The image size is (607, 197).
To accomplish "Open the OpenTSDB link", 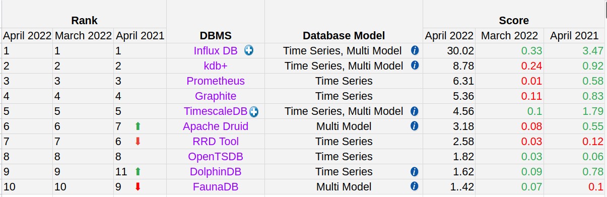I will click(216, 157).
